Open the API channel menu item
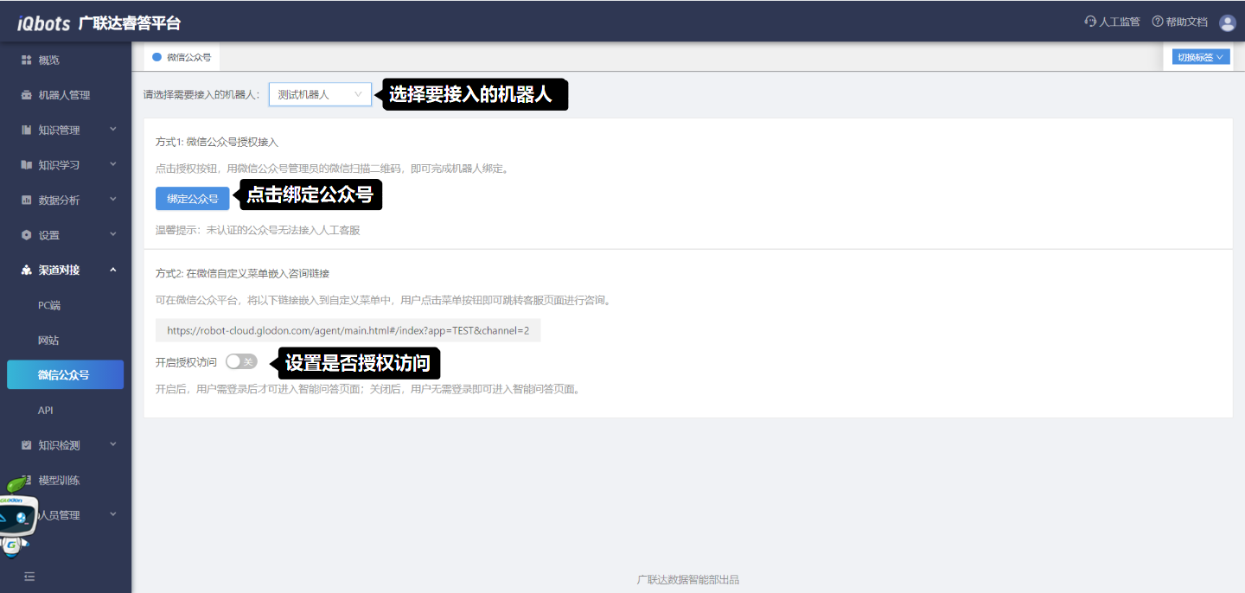This screenshot has height=593, width=1245. coord(46,411)
